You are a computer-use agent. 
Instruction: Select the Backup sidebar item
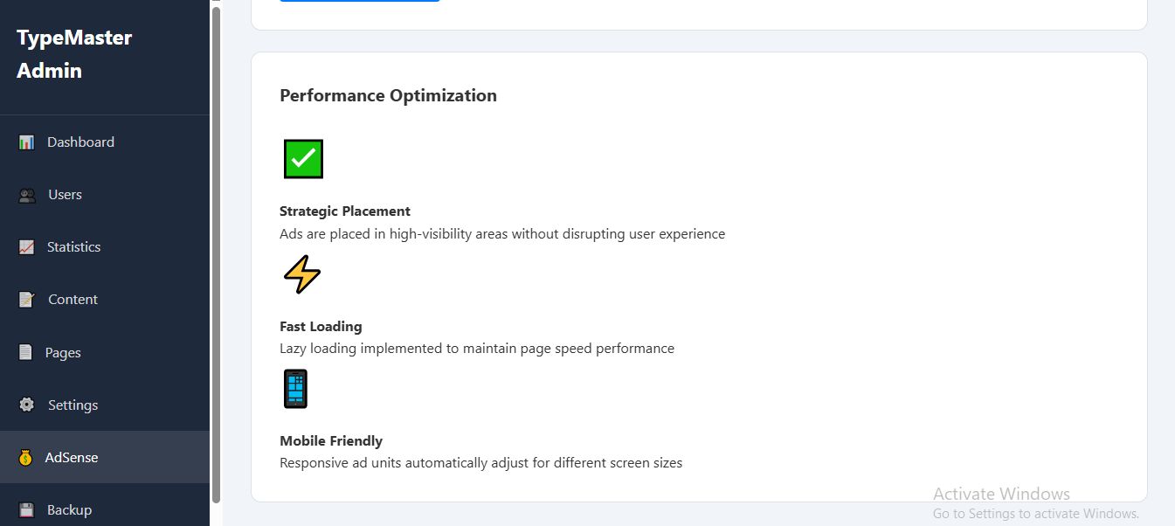tap(69, 510)
